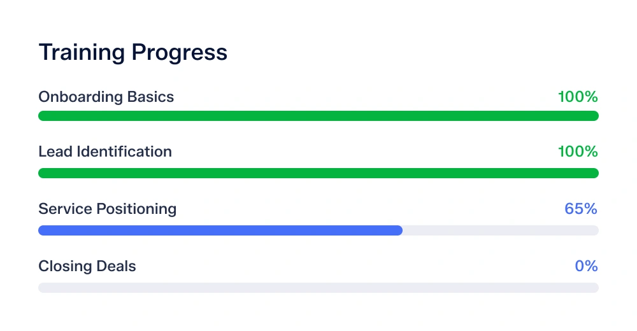
Task: Click the 100% value for Onboarding Basics
Action: [x=578, y=97]
